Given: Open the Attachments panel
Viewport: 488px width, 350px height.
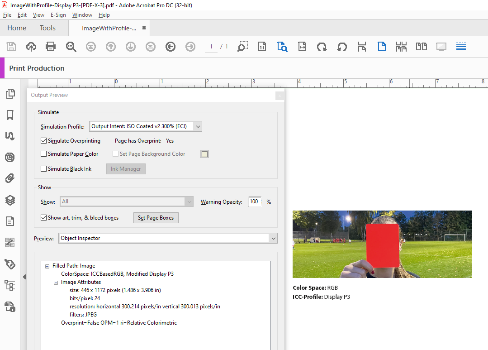Looking at the screenshot, I should click(x=11, y=178).
